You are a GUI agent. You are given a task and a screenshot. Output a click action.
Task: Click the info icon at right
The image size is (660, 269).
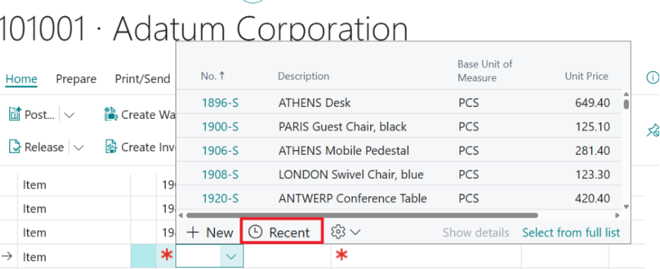(x=652, y=77)
